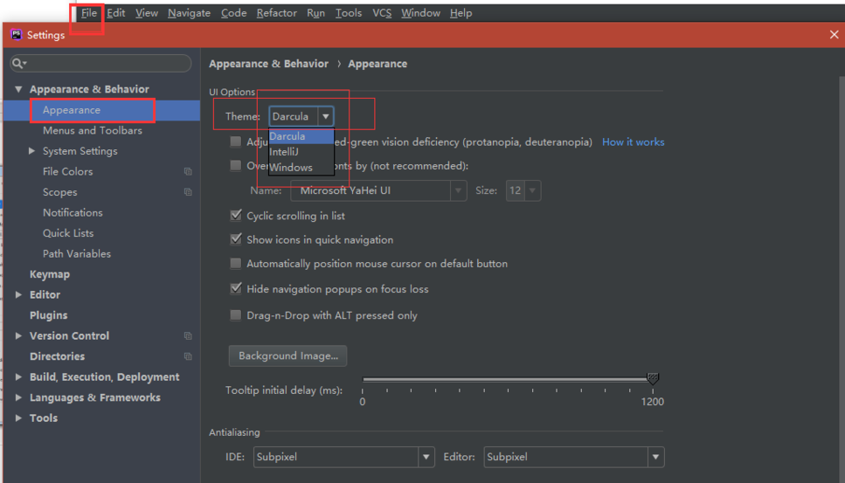The image size is (845, 483).
Task: Toggle Cyclic scrolling in list checkbox
Action: click(236, 216)
